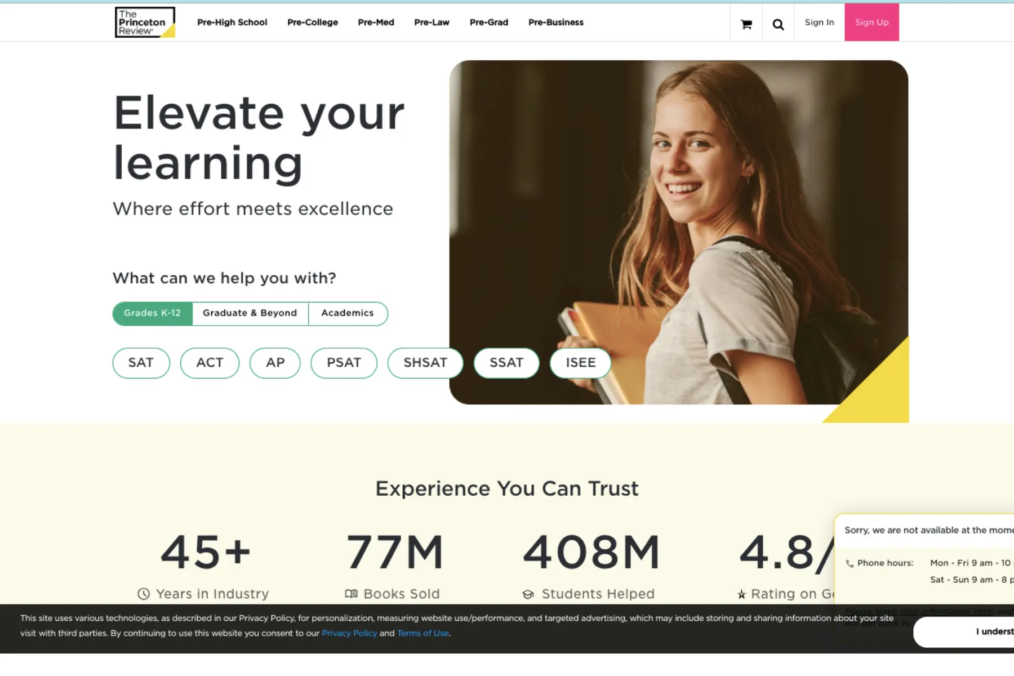The image size is (1014, 676).
Task: Click the icon beside Students Helped
Action: 528,594
